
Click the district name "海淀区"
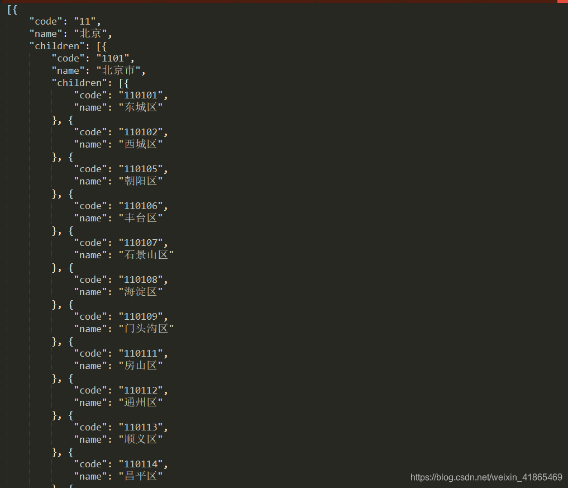click(141, 292)
